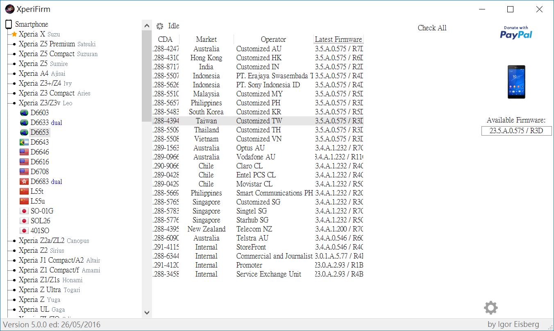This screenshot has height=331, width=554.
Task: Click the Japan flag icon beside SO-01G
Action: pyautogui.click(x=24, y=211)
